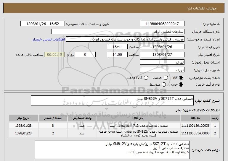
Task: Click the public announcement date field 1398/01/26 - 16:52
Action: point(43,24)
